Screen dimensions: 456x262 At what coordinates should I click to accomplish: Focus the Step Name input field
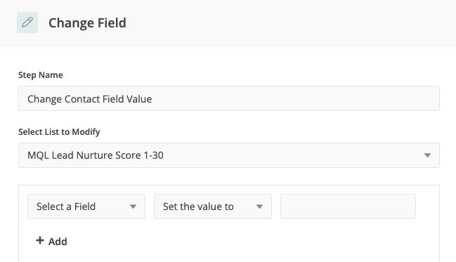(x=229, y=98)
